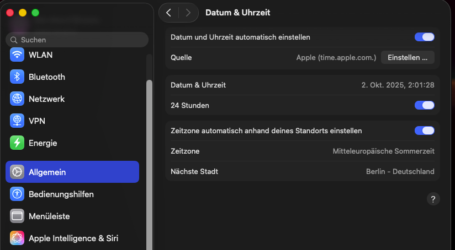Select Allgemein in the sidebar
The image size is (455, 250).
(x=72, y=172)
